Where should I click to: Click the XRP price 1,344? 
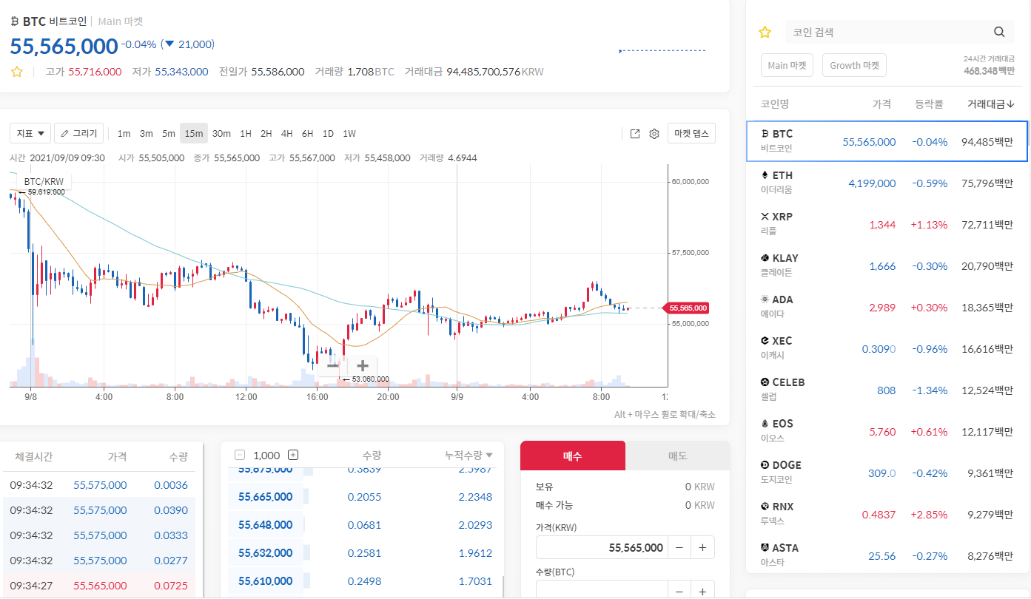882,225
